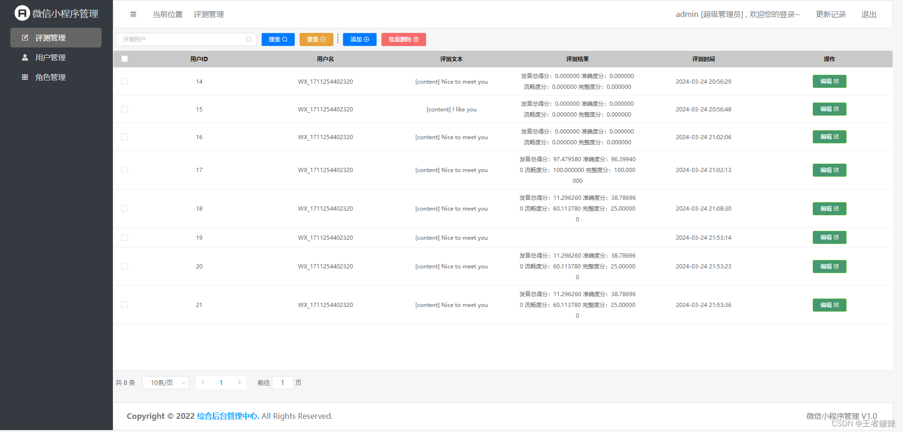Check the row for user ID 19

pos(125,237)
